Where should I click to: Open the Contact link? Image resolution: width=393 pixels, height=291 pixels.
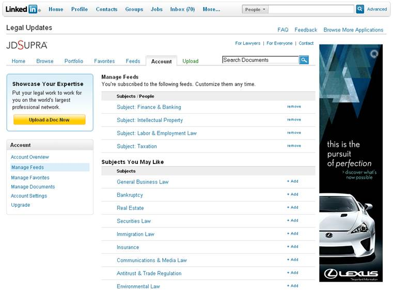306,43
